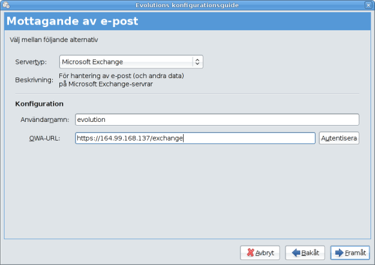375x265 pixels.
Task: Click the Användarnamn label
Action: point(44,119)
